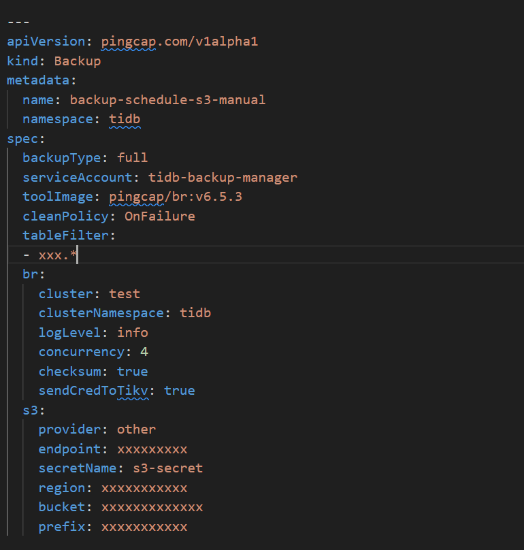Click the 'pingcap.com/v1alpha1' value

pos(180,42)
